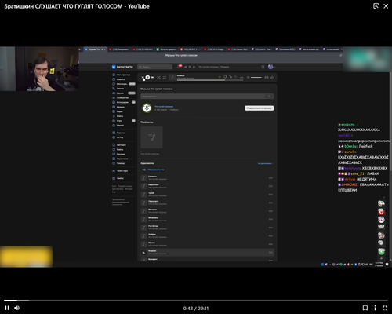Adjust the VK player volume slider
Screen dimensions: 392x314
256,77
